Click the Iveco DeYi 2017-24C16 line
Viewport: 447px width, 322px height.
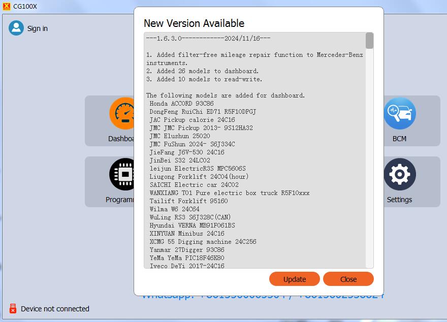pyautogui.click(x=187, y=266)
